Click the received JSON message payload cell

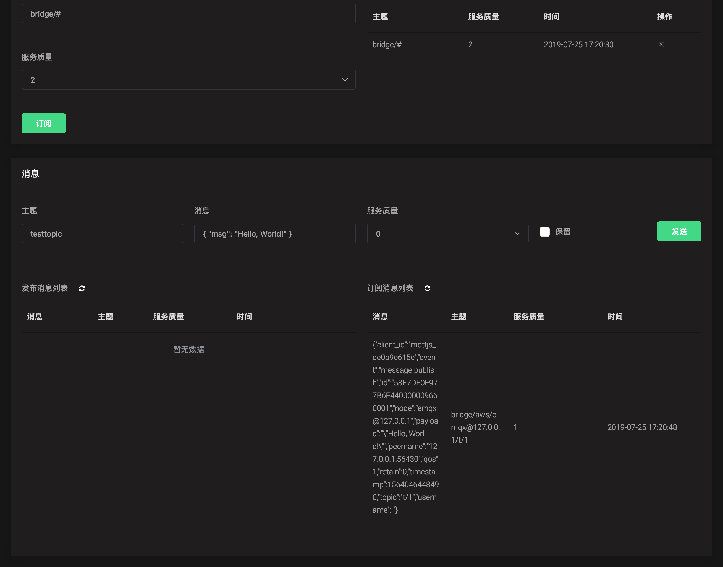coord(406,427)
